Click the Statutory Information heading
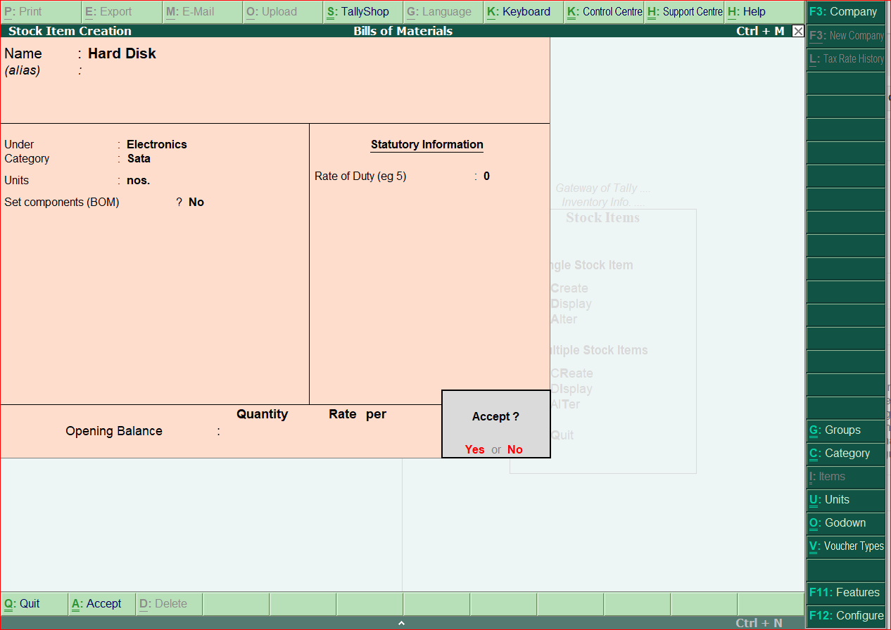The width and height of the screenshot is (891, 630). point(427,145)
